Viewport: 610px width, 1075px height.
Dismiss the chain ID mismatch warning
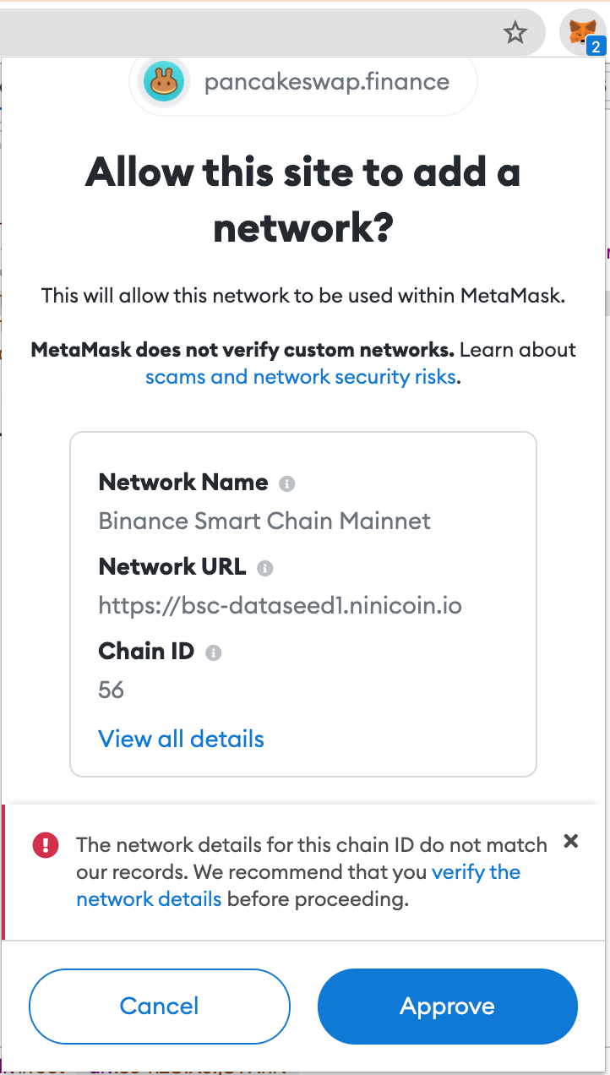pos(571,841)
